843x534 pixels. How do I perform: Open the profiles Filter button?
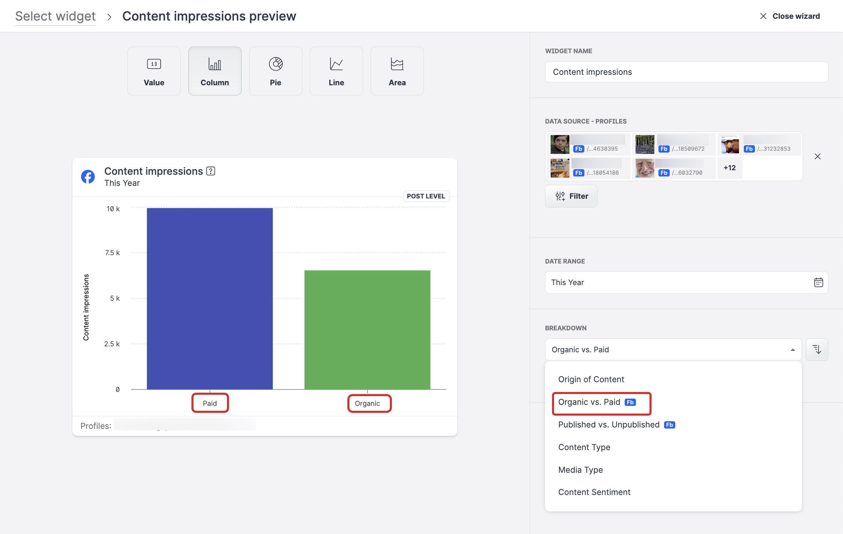pos(571,196)
